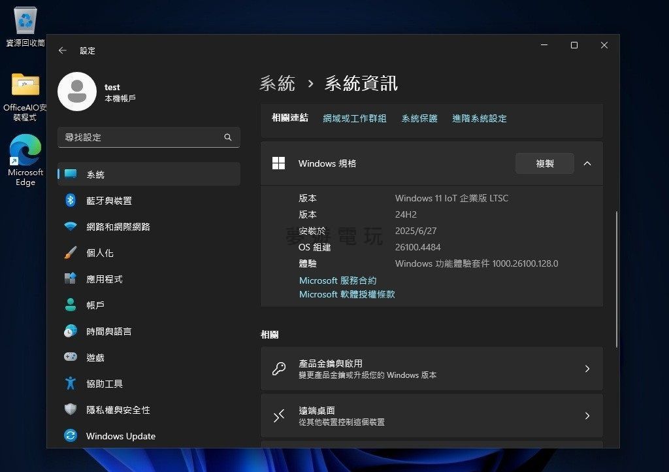Click the 複製 button
The width and height of the screenshot is (669, 472).
point(545,163)
